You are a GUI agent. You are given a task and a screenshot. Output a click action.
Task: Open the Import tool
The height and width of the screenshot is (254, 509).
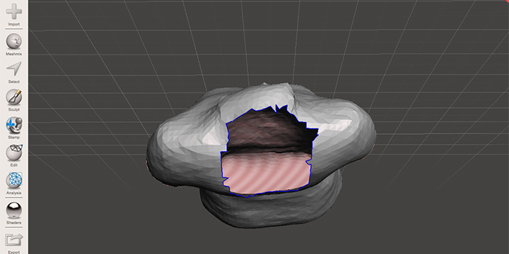click(14, 14)
